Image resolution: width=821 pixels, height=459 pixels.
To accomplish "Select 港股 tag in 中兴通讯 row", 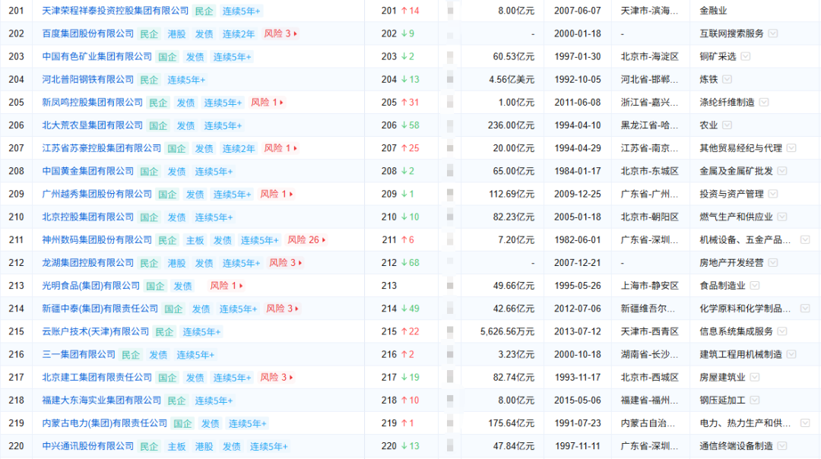I will click(204, 447).
